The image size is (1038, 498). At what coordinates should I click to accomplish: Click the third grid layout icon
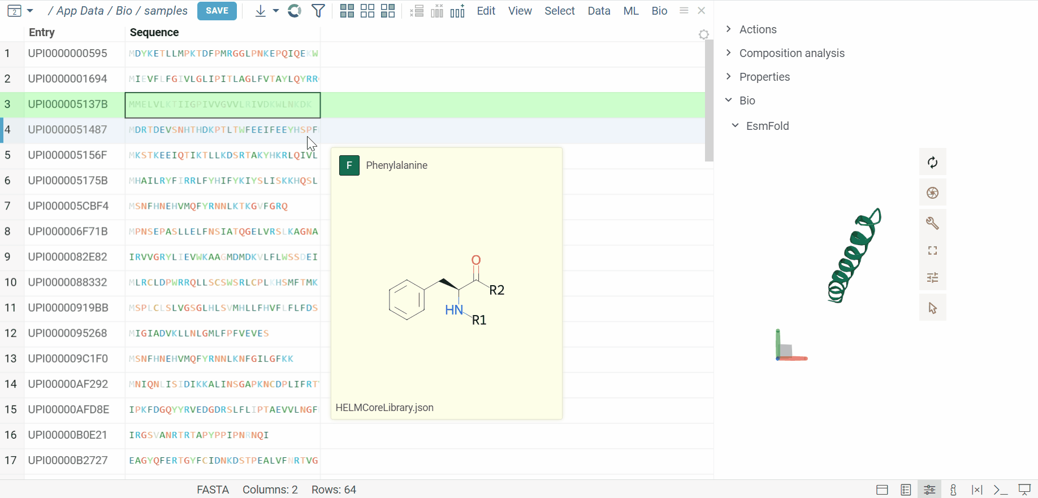click(388, 11)
